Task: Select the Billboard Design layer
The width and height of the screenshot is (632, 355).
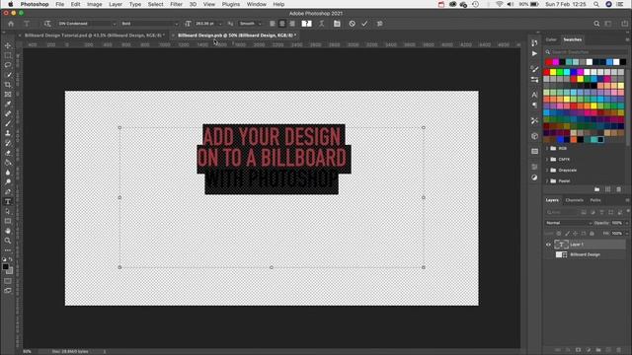Action: (586, 254)
